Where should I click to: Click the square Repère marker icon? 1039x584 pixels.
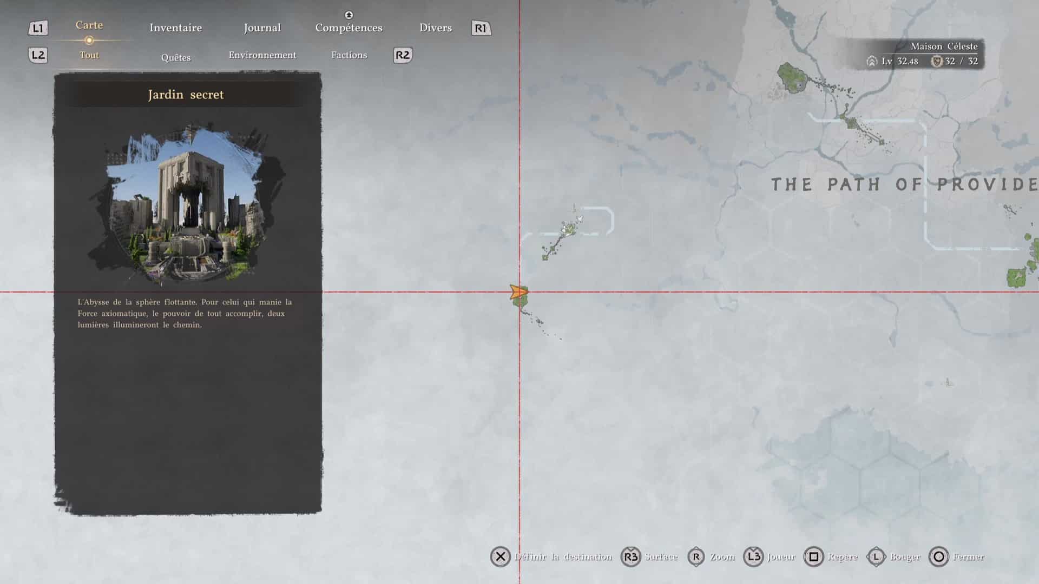coord(813,556)
